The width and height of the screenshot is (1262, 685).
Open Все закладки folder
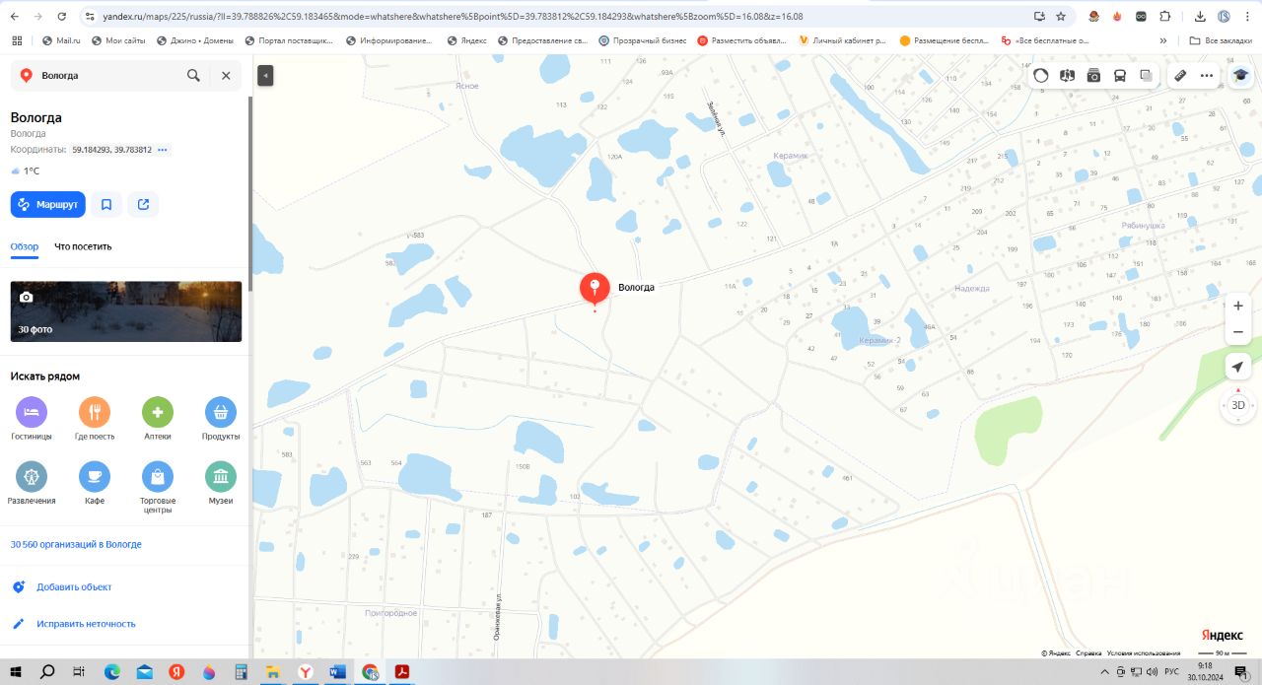[1222, 40]
